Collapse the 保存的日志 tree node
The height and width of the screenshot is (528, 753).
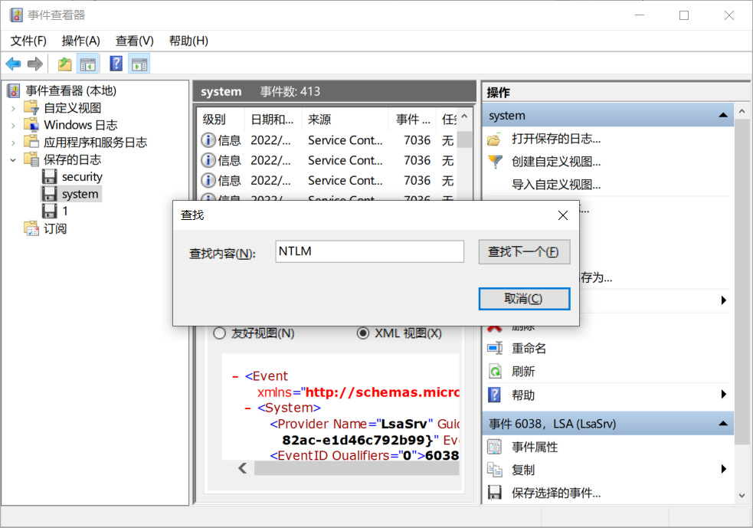tap(13, 160)
